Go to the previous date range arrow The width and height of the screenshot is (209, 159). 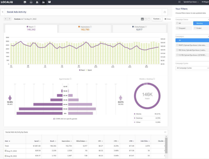pyautogui.click(x=6, y=19)
